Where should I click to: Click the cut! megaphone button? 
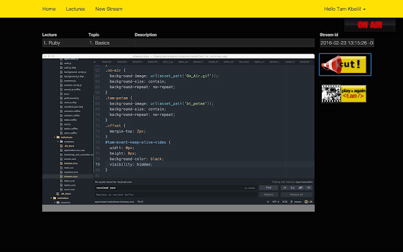tap(345, 64)
